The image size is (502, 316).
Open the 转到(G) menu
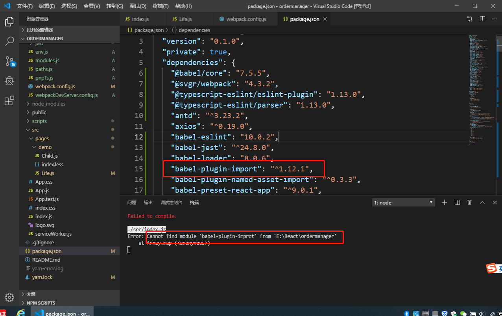tap(114, 6)
